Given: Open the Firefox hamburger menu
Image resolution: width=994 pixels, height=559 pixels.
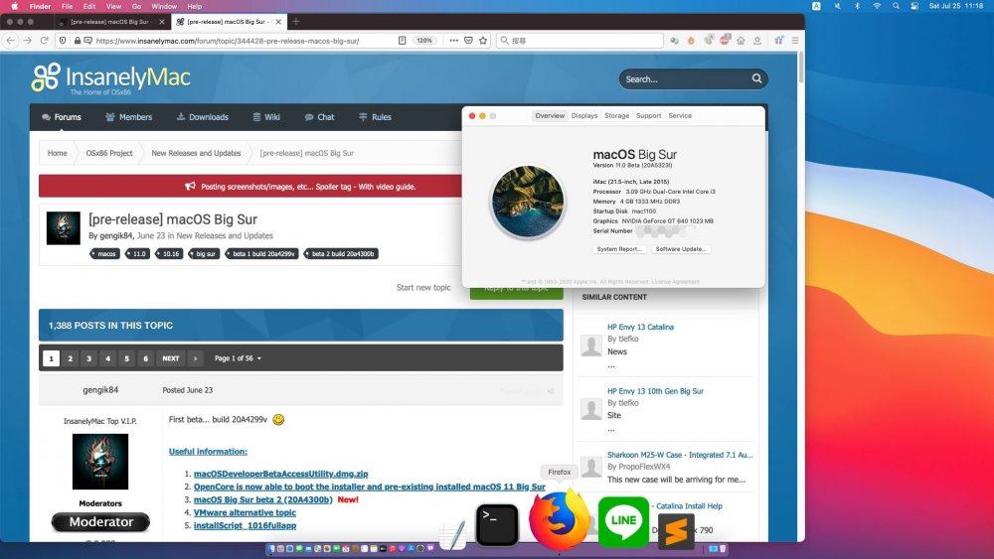Looking at the screenshot, I should click(794, 40).
